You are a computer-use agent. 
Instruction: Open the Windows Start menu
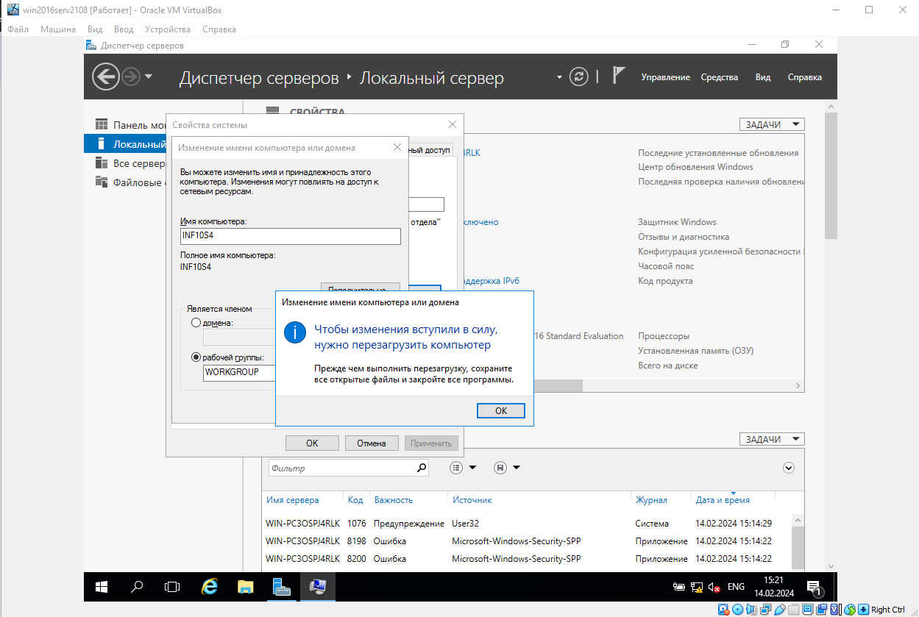pyautogui.click(x=102, y=587)
